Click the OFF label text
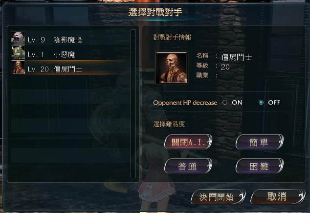 (274, 102)
